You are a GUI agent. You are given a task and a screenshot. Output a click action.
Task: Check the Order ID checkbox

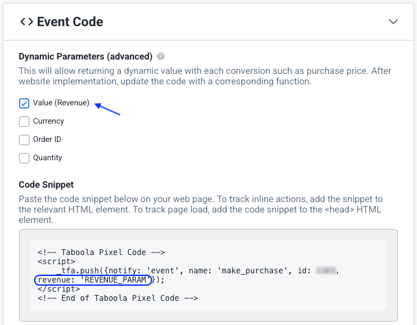(x=24, y=139)
